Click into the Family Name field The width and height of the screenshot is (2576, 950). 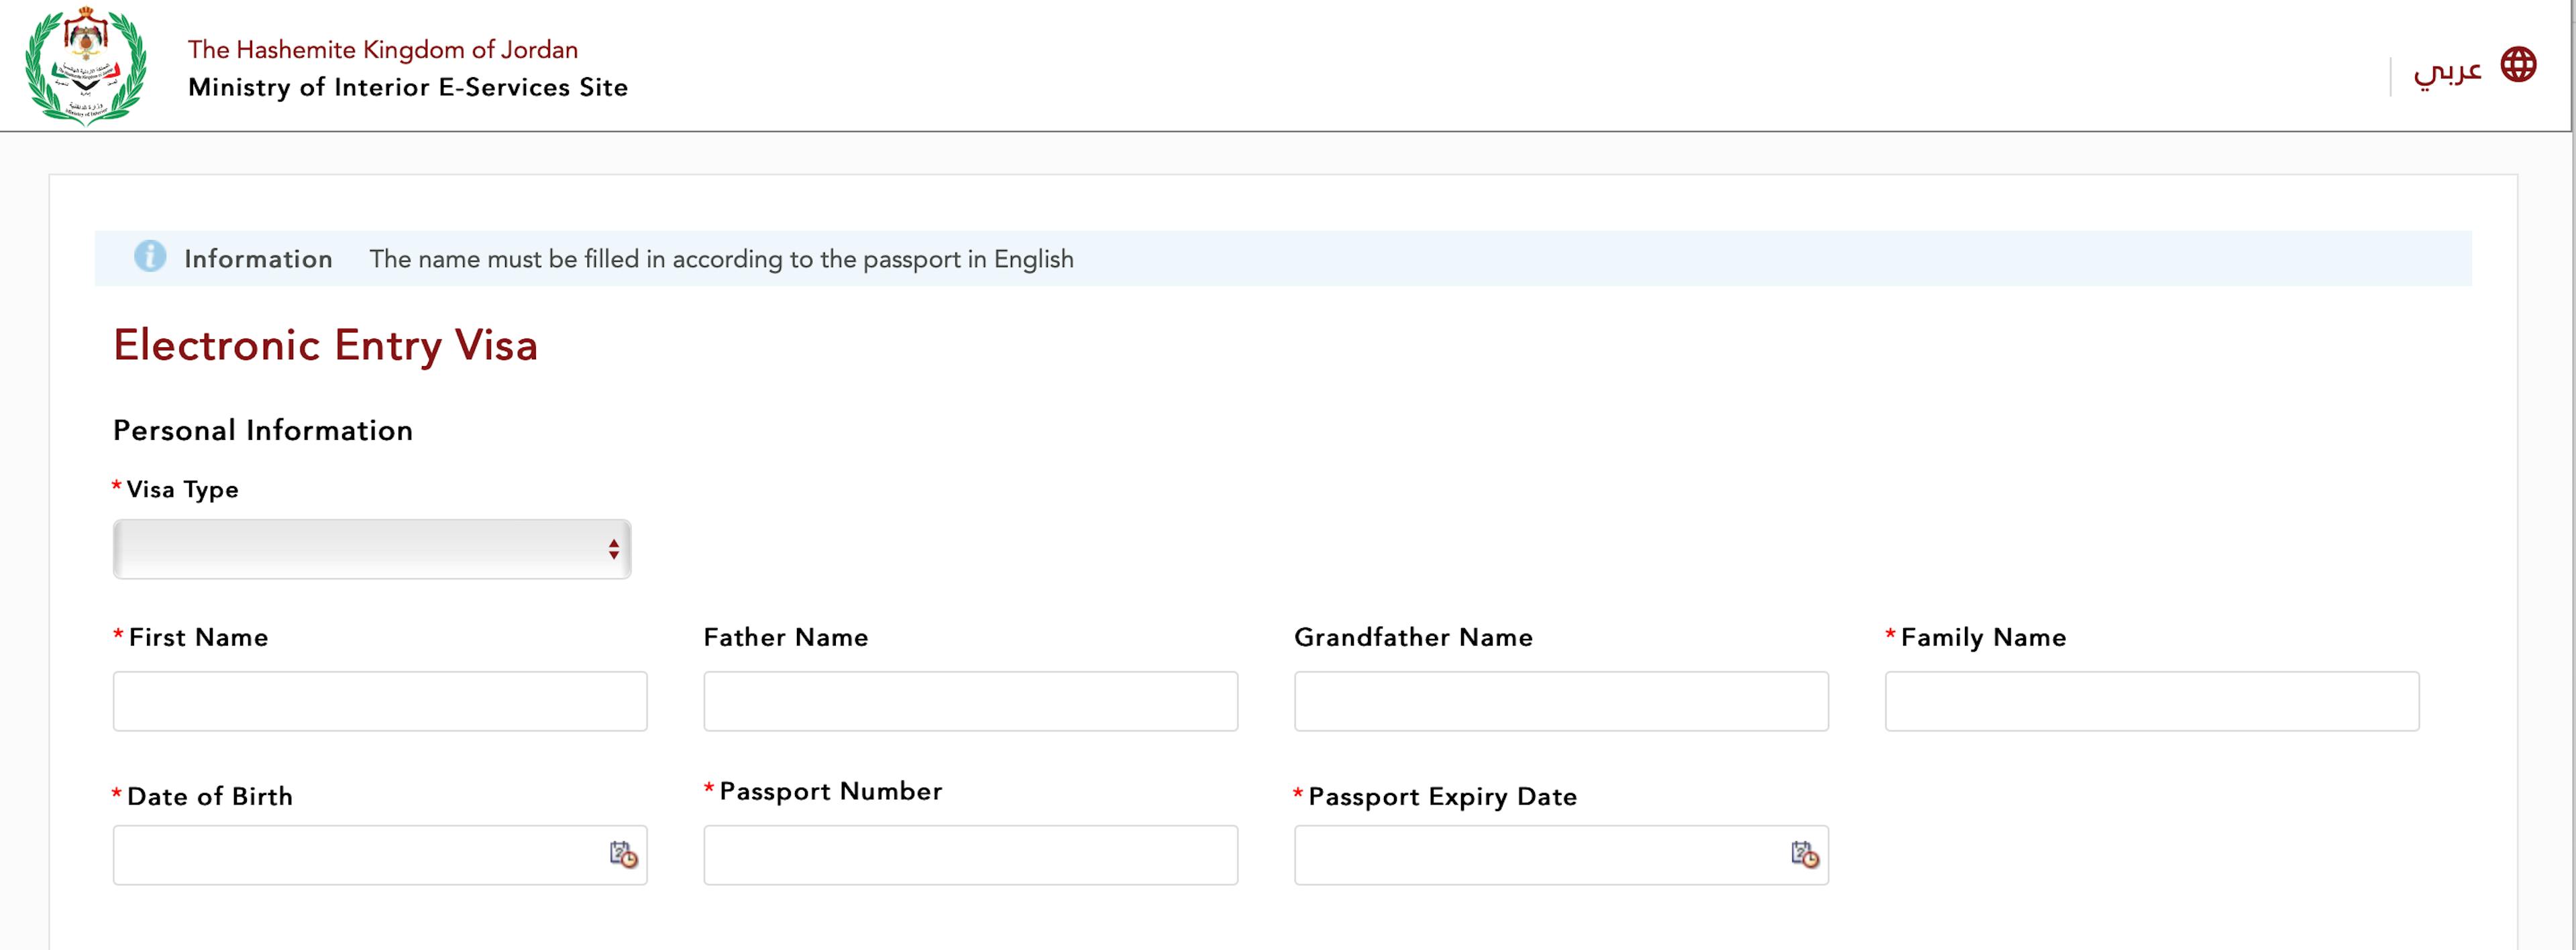coord(2152,701)
